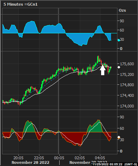Click the 90 label on bottom oscillator axis
This screenshot has height=166, width=138.
click(122, 117)
